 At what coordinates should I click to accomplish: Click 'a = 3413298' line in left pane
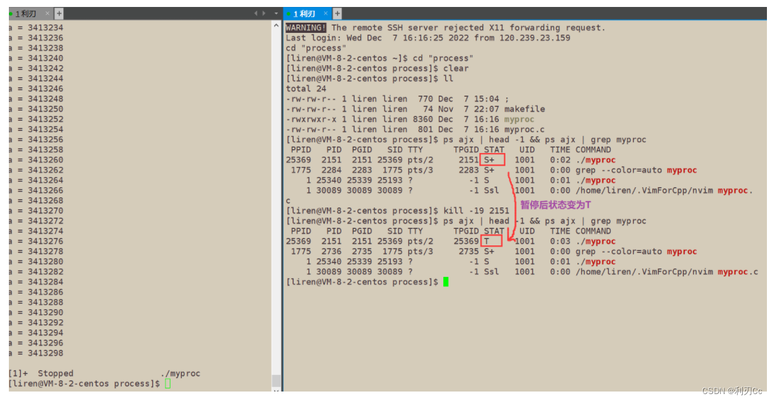coord(36,353)
